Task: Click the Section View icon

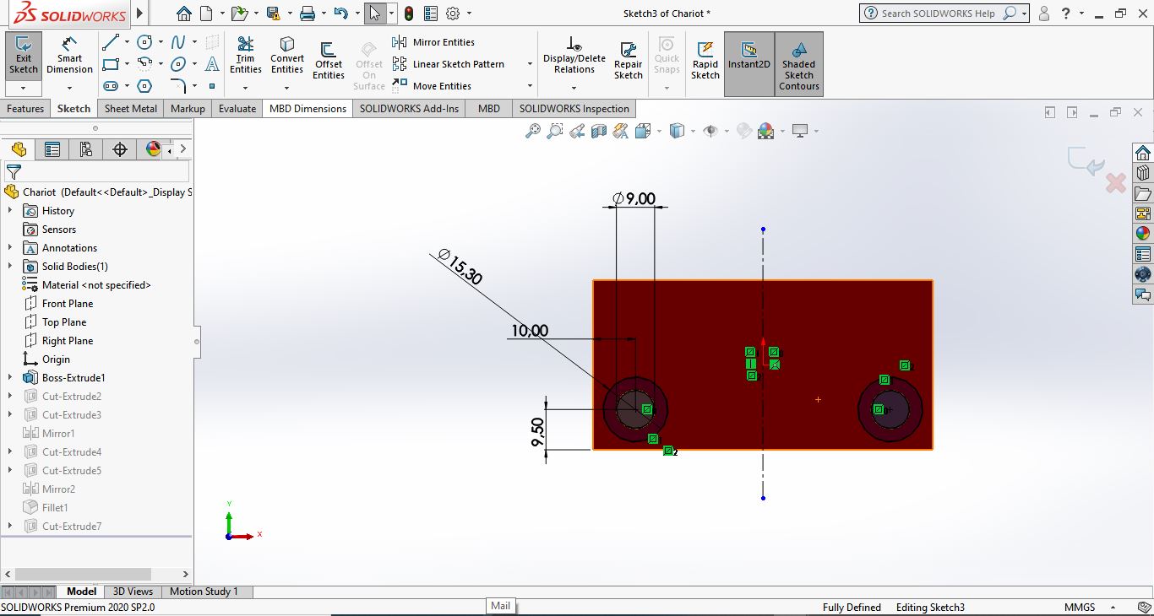Action: 599,131
